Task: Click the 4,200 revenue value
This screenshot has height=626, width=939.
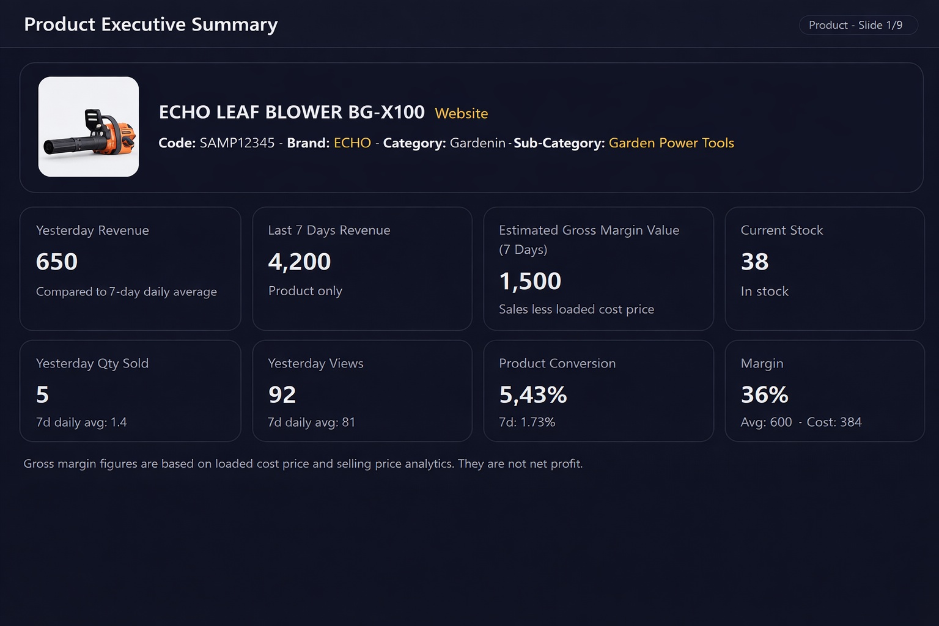Action: (300, 262)
